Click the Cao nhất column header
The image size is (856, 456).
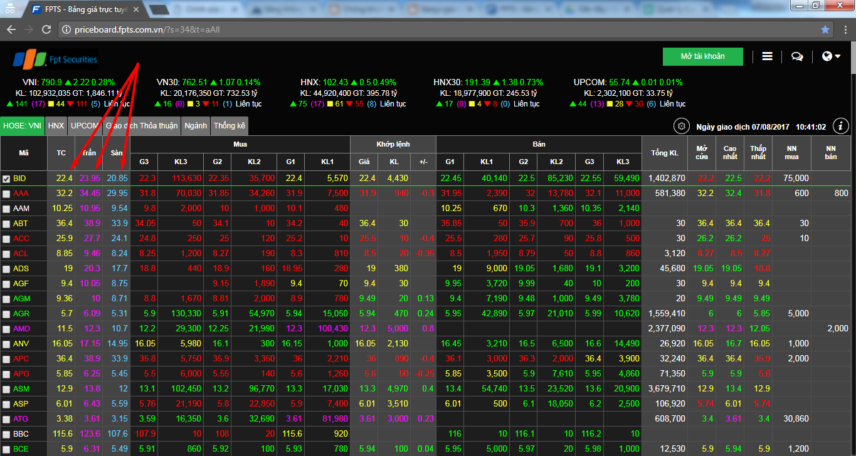point(730,153)
